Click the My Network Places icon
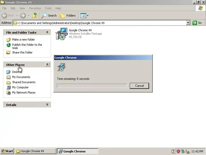This screenshot has width=206, height=155. (x=8, y=92)
